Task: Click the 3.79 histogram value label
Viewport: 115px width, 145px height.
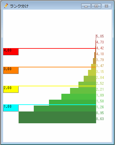Action: (x=100, y=60)
